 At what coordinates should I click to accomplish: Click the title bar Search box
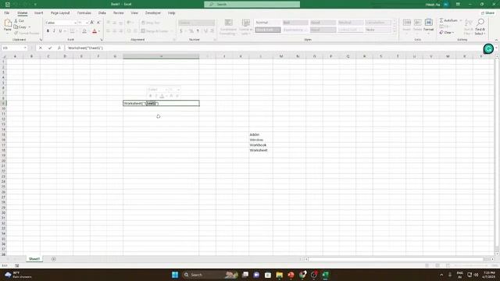tap(252, 4)
